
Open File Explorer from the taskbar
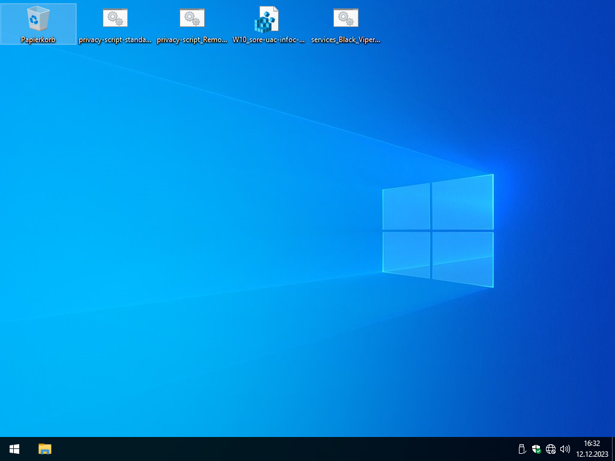coord(44,449)
